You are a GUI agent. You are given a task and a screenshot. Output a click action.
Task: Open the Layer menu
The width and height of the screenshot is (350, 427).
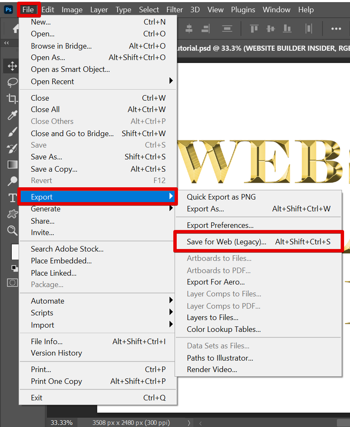coord(99,10)
